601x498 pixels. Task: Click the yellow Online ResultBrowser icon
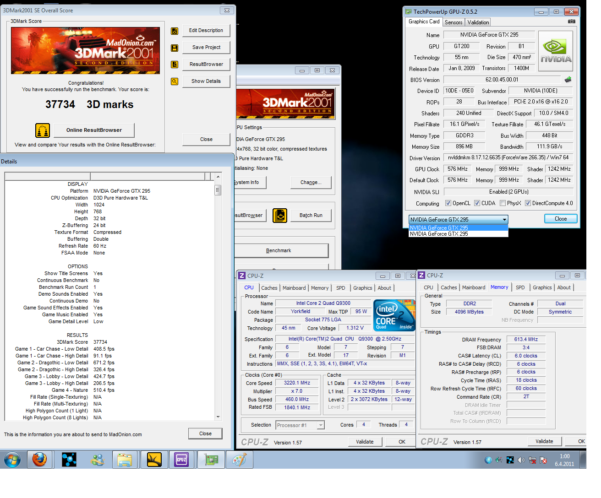pos(43,130)
